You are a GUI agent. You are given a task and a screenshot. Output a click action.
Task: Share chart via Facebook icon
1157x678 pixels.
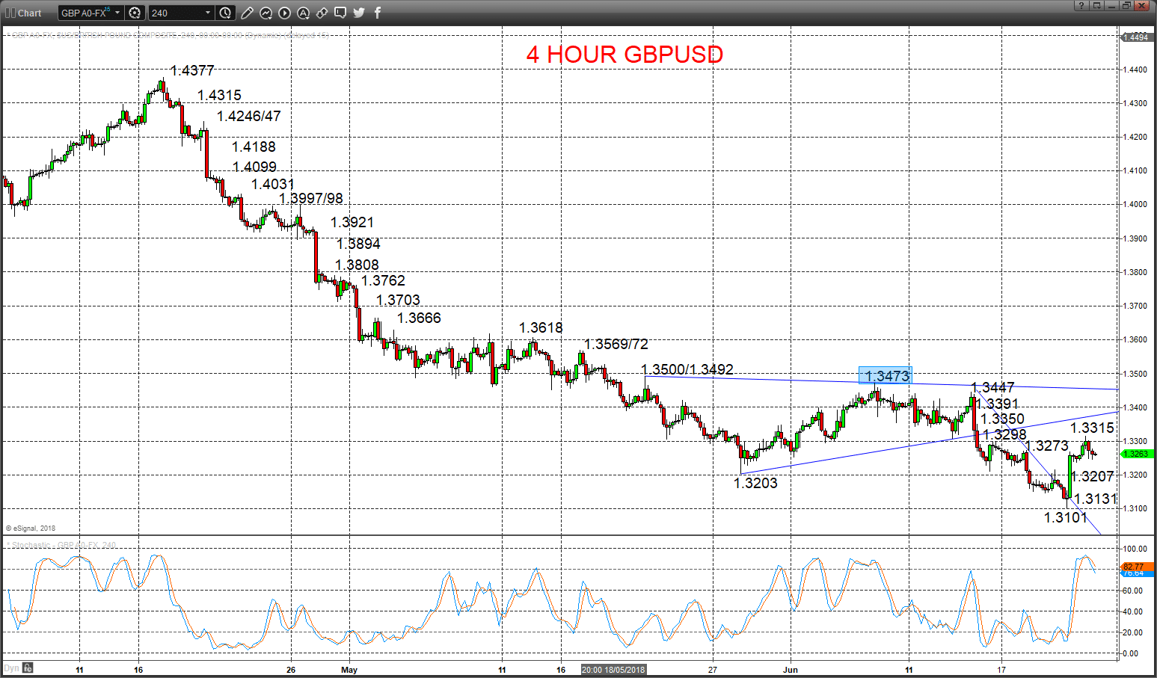(x=378, y=13)
